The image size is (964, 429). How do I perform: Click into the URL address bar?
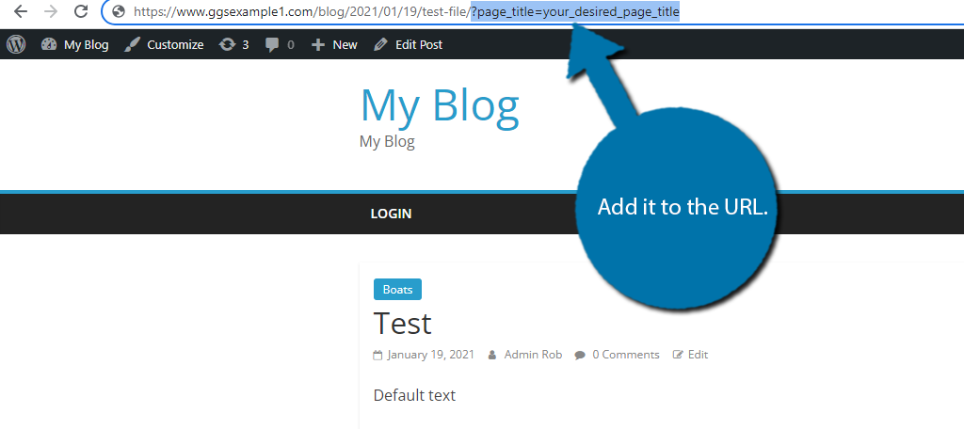point(535,11)
